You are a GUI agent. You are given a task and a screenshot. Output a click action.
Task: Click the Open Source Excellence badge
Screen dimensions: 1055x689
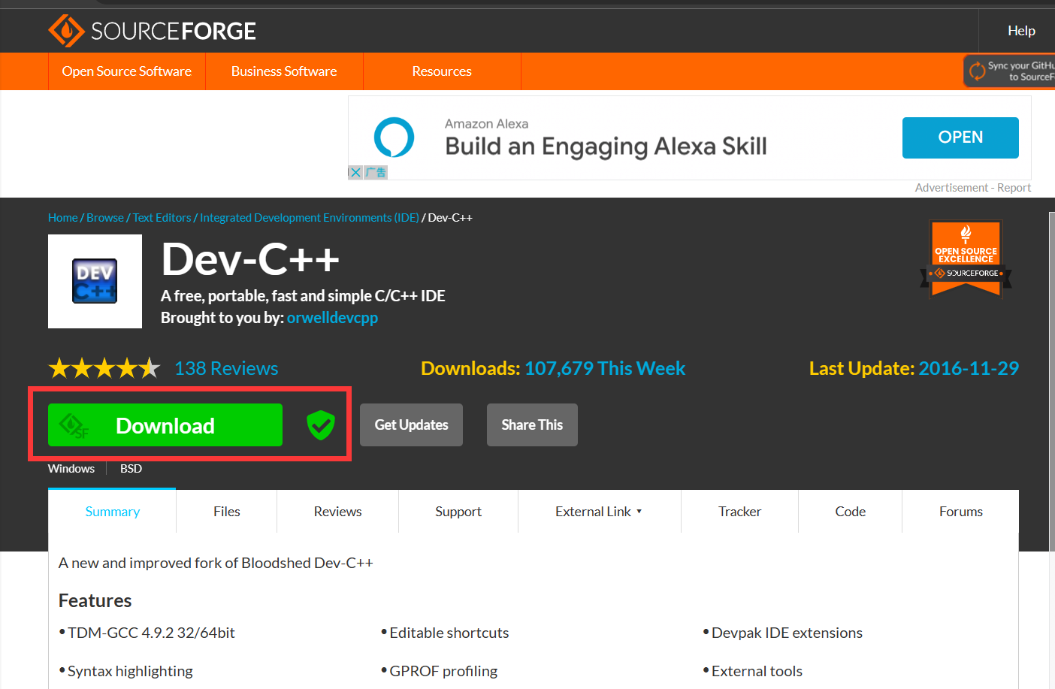tap(966, 259)
